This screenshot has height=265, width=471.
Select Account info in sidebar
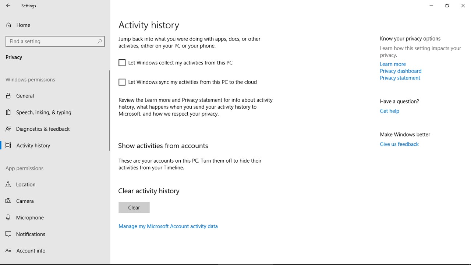pyautogui.click(x=31, y=251)
